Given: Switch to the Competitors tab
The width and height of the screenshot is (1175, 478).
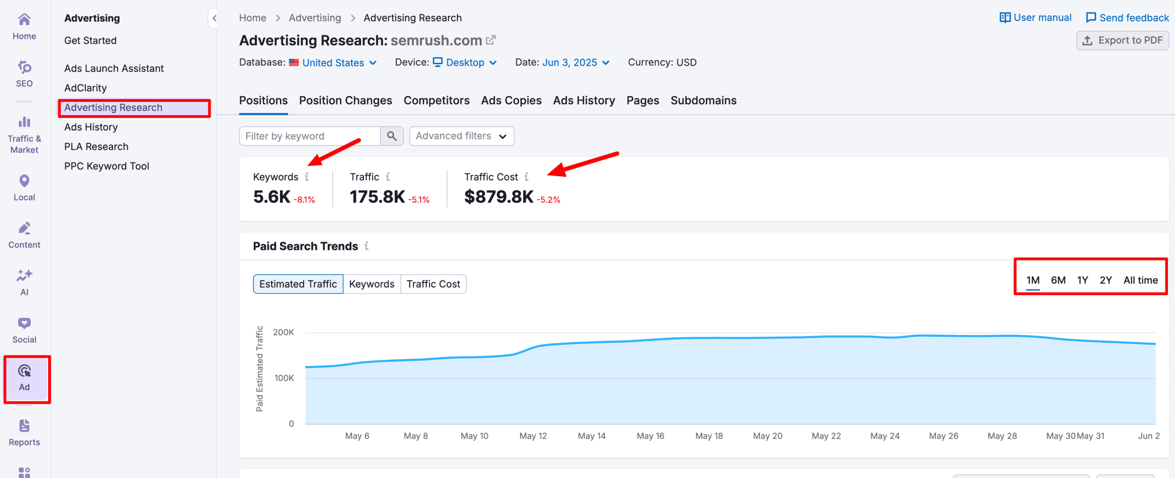Looking at the screenshot, I should pos(436,100).
